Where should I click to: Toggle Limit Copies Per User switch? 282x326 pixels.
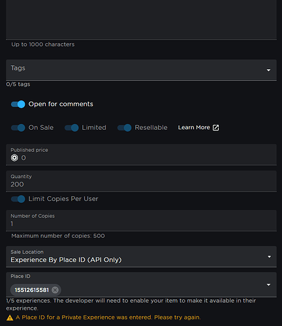[x=18, y=199]
